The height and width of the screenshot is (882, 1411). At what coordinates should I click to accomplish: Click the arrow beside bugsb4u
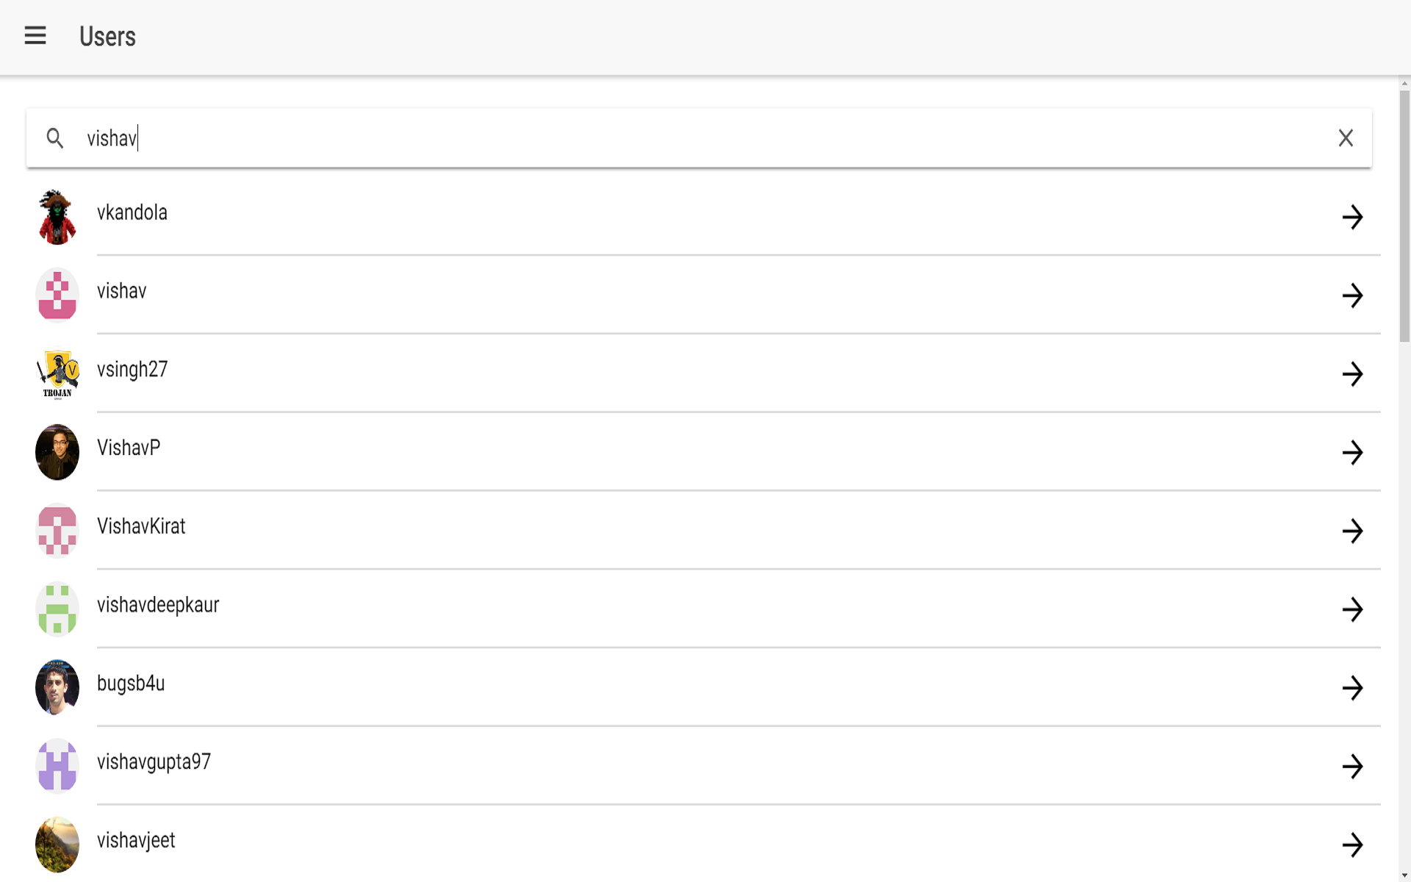tap(1352, 688)
